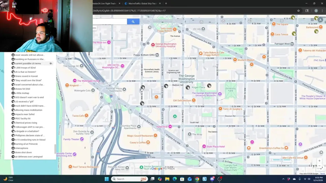
Task: Click paint bucket style icon beside US terms
Action: point(51,64)
